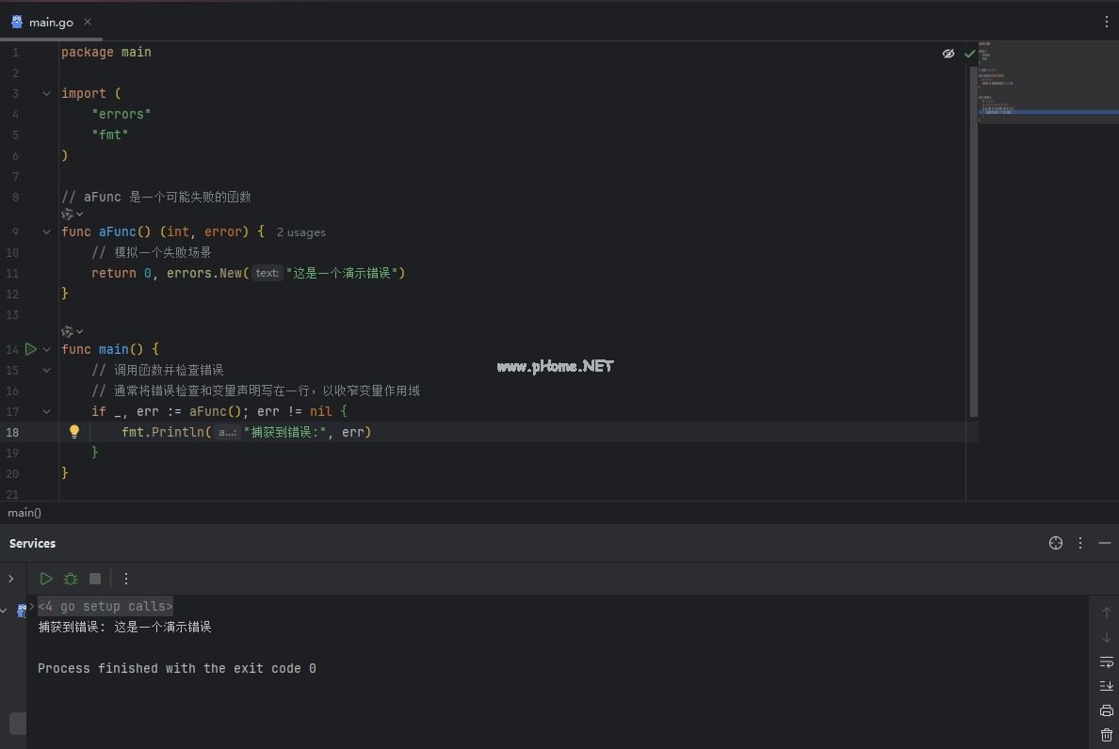Click the main() breadcrumb below the editor
This screenshot has width=1119, height=749.
click(x=24, y=513)
